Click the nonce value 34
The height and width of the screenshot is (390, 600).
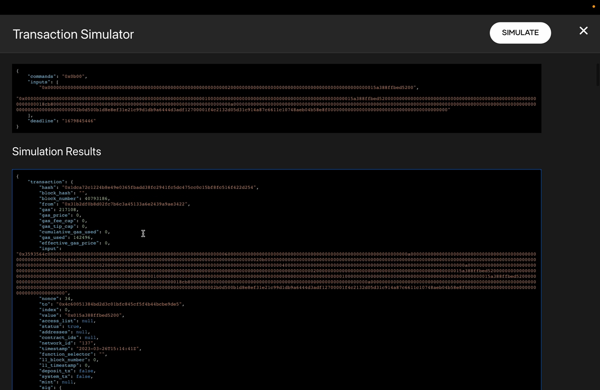click(68, 299)
